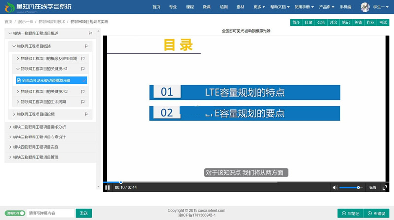
Task: Click the 写笔记 button
Action: 351,213
